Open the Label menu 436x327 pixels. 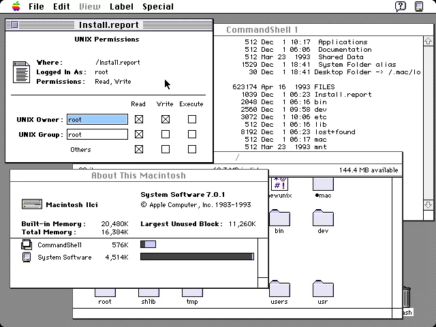[x=121, y=6]
